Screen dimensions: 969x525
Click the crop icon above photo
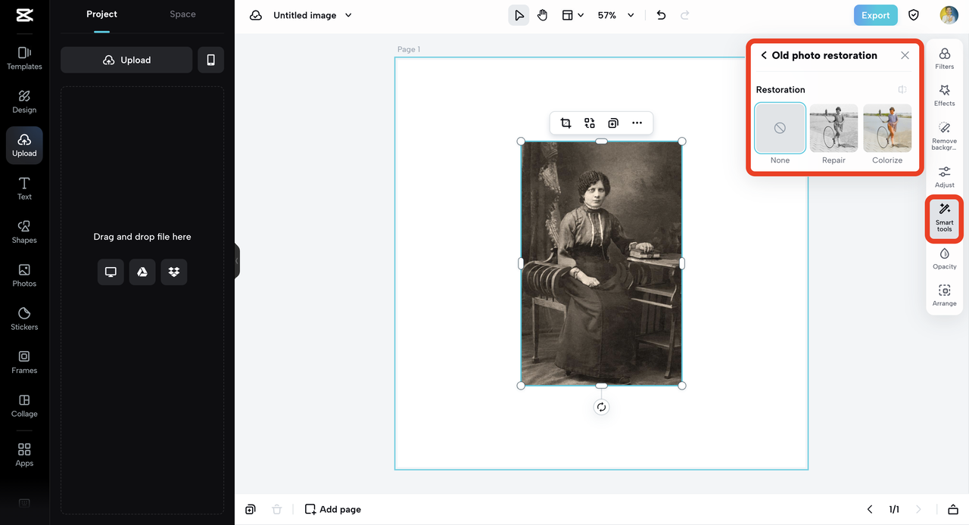pyautogui.click(x=566, y=123)
